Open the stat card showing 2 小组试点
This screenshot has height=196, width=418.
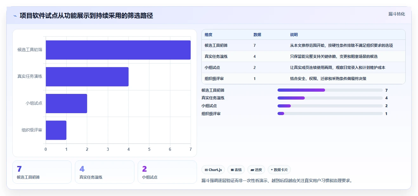click(x=167, y=172)
